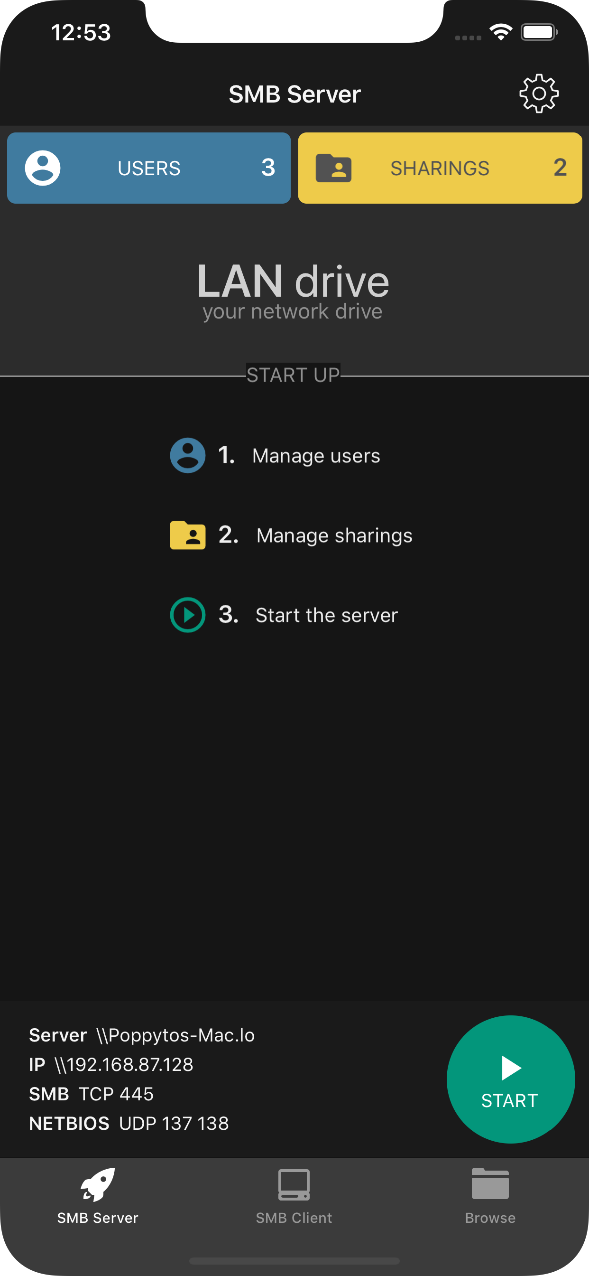Open the SHARINGS card

click(440, 168)
